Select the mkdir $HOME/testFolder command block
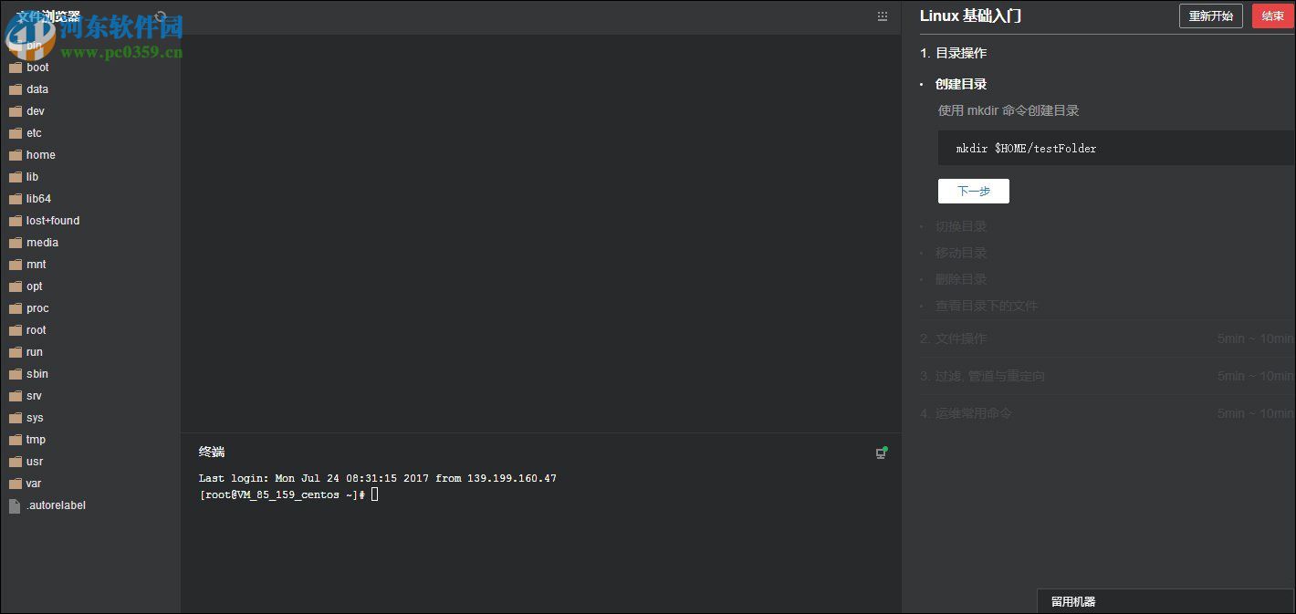The width and height of the screenshot is (1296, 614). 1115,148
